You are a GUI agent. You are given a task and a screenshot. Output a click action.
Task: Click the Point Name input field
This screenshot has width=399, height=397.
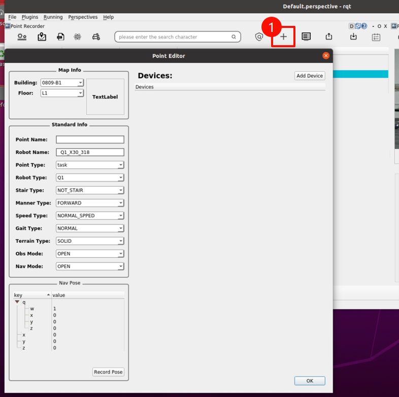click(x=90, y=140)
